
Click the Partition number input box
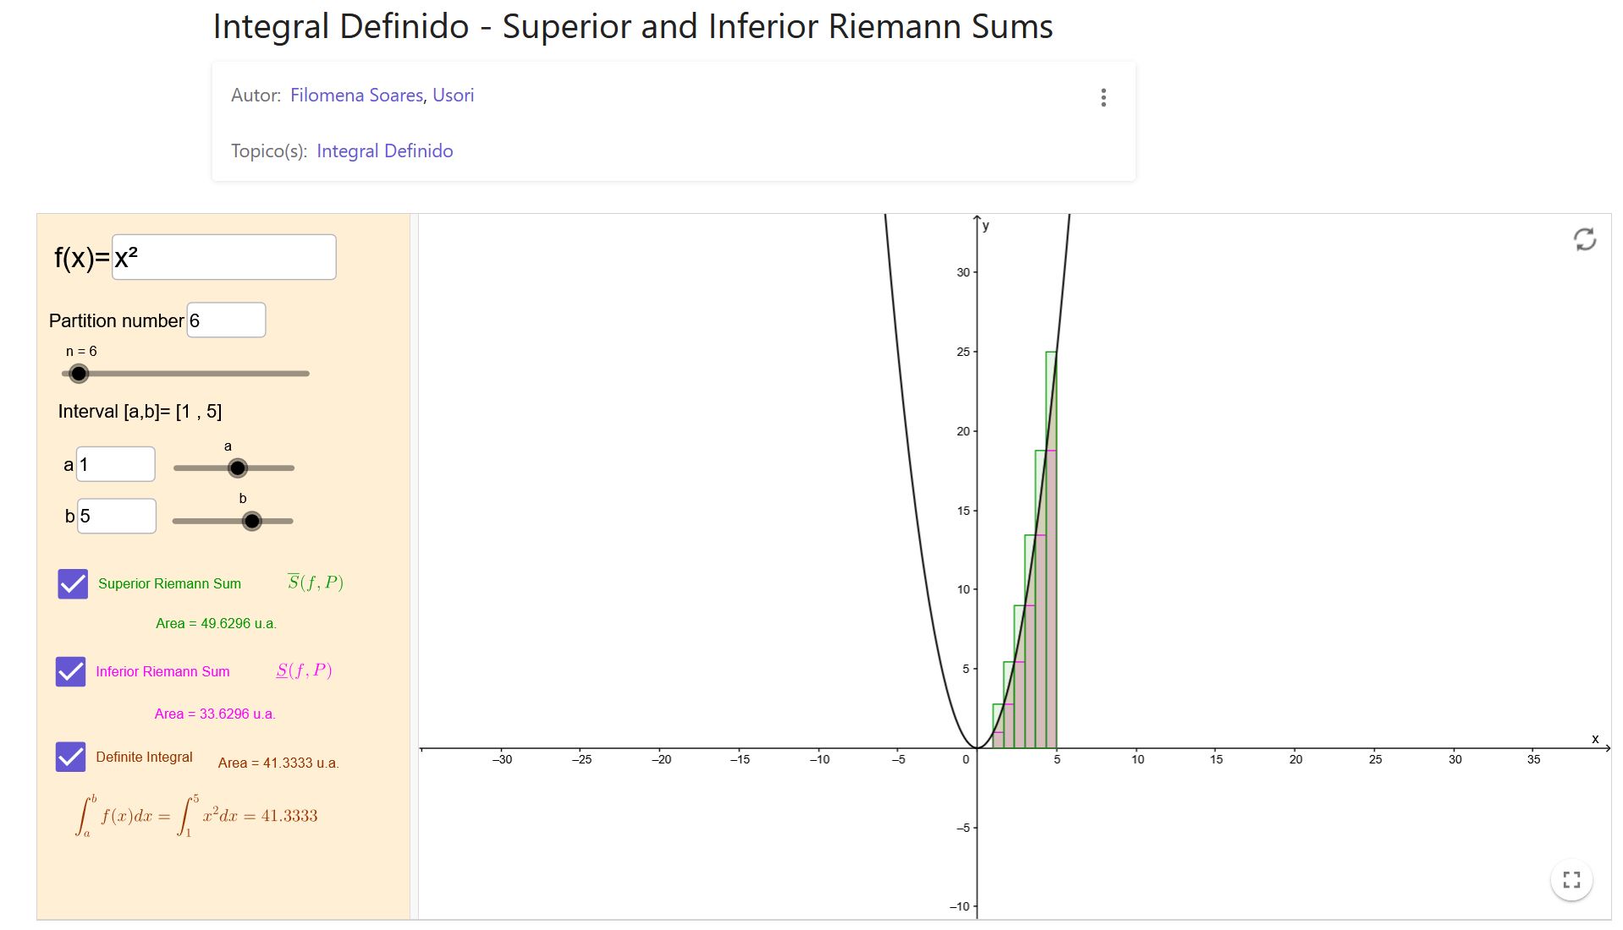226,320
